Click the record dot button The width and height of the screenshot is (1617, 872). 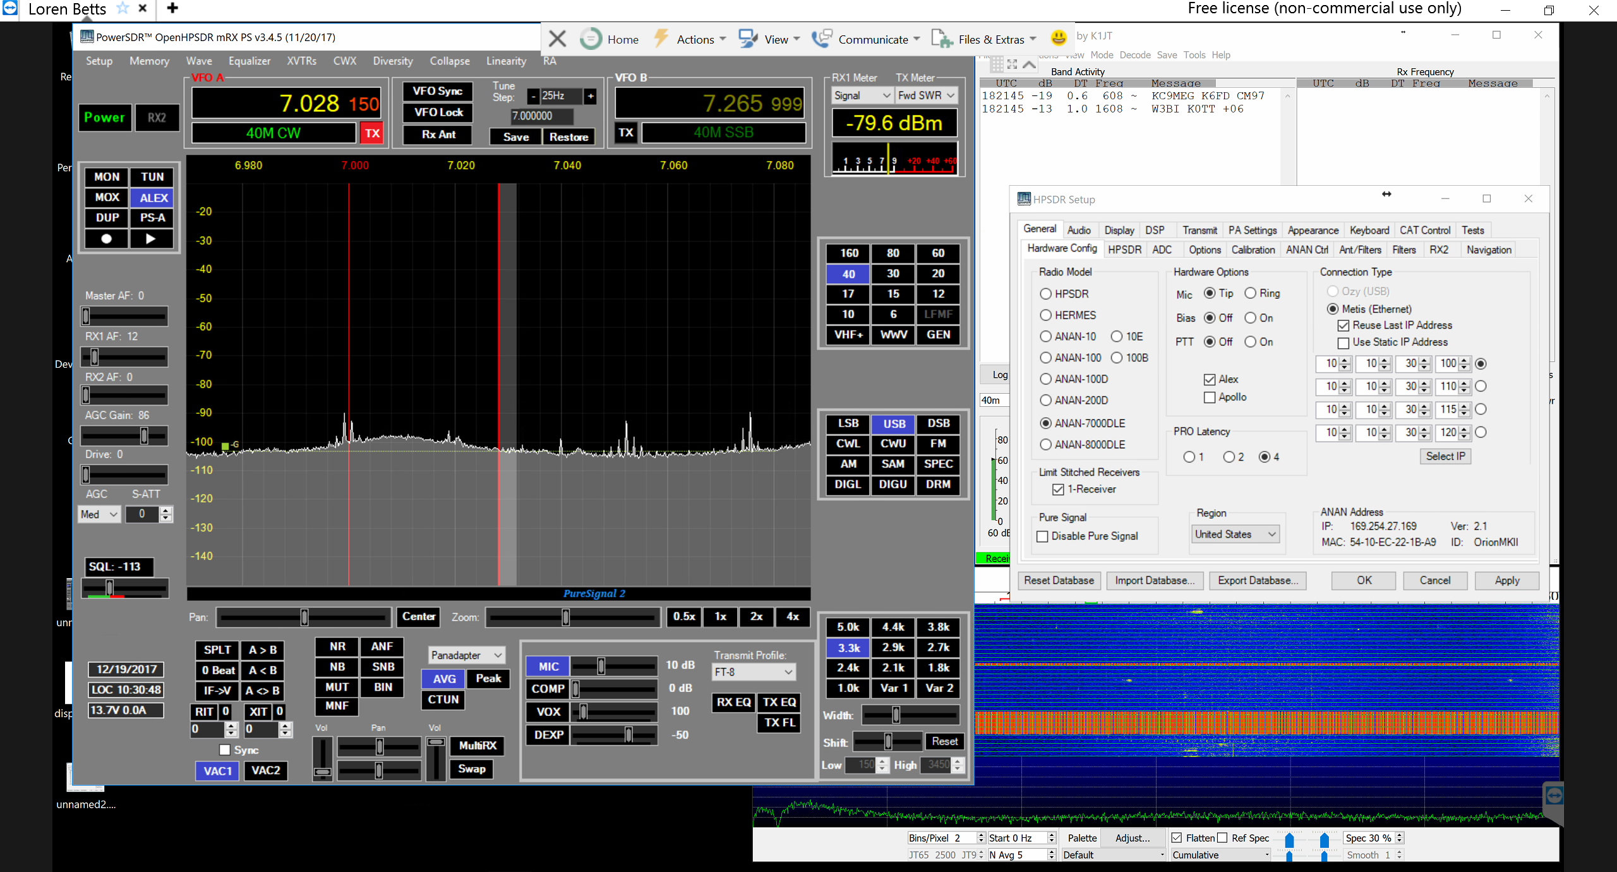pyautogui.click(x=107, y=239)
